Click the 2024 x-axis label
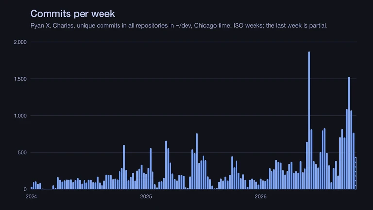 (x=31, y=197)
